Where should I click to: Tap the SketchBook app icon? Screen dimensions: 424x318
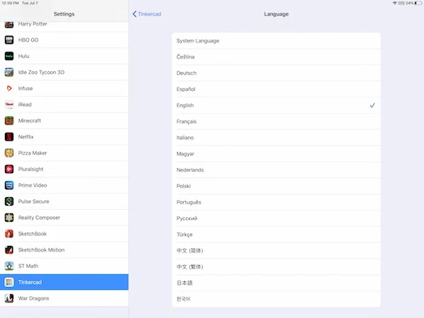[9, 234]
